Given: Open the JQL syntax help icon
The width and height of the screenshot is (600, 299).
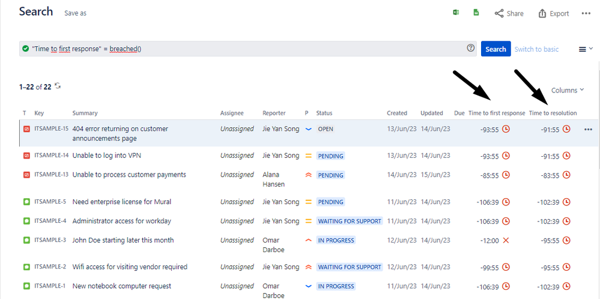Looking at the screenshot, I should [x=471, y=48].
